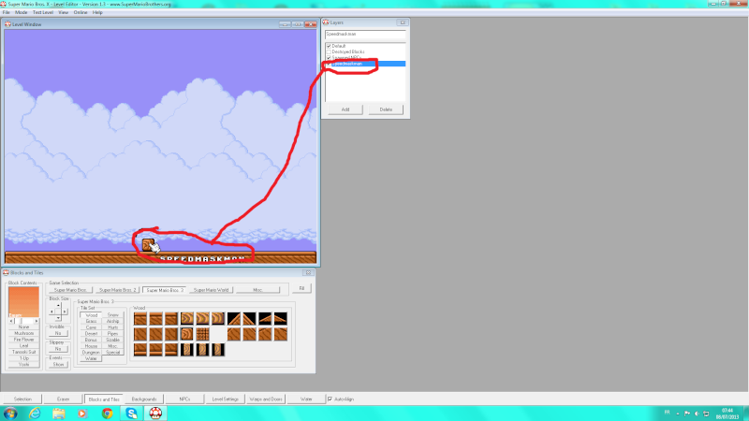Open the Warps and Doors tab

click(266, 399)
